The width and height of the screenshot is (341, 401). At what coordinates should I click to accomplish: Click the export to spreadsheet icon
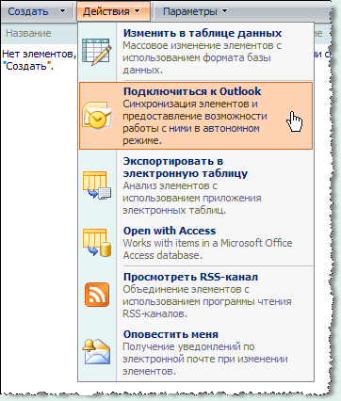[97, 185]
